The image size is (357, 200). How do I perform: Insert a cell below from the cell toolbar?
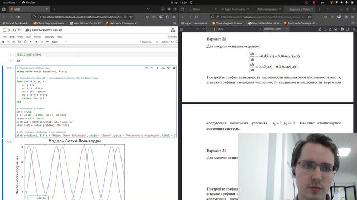click(x=168, y=68)
